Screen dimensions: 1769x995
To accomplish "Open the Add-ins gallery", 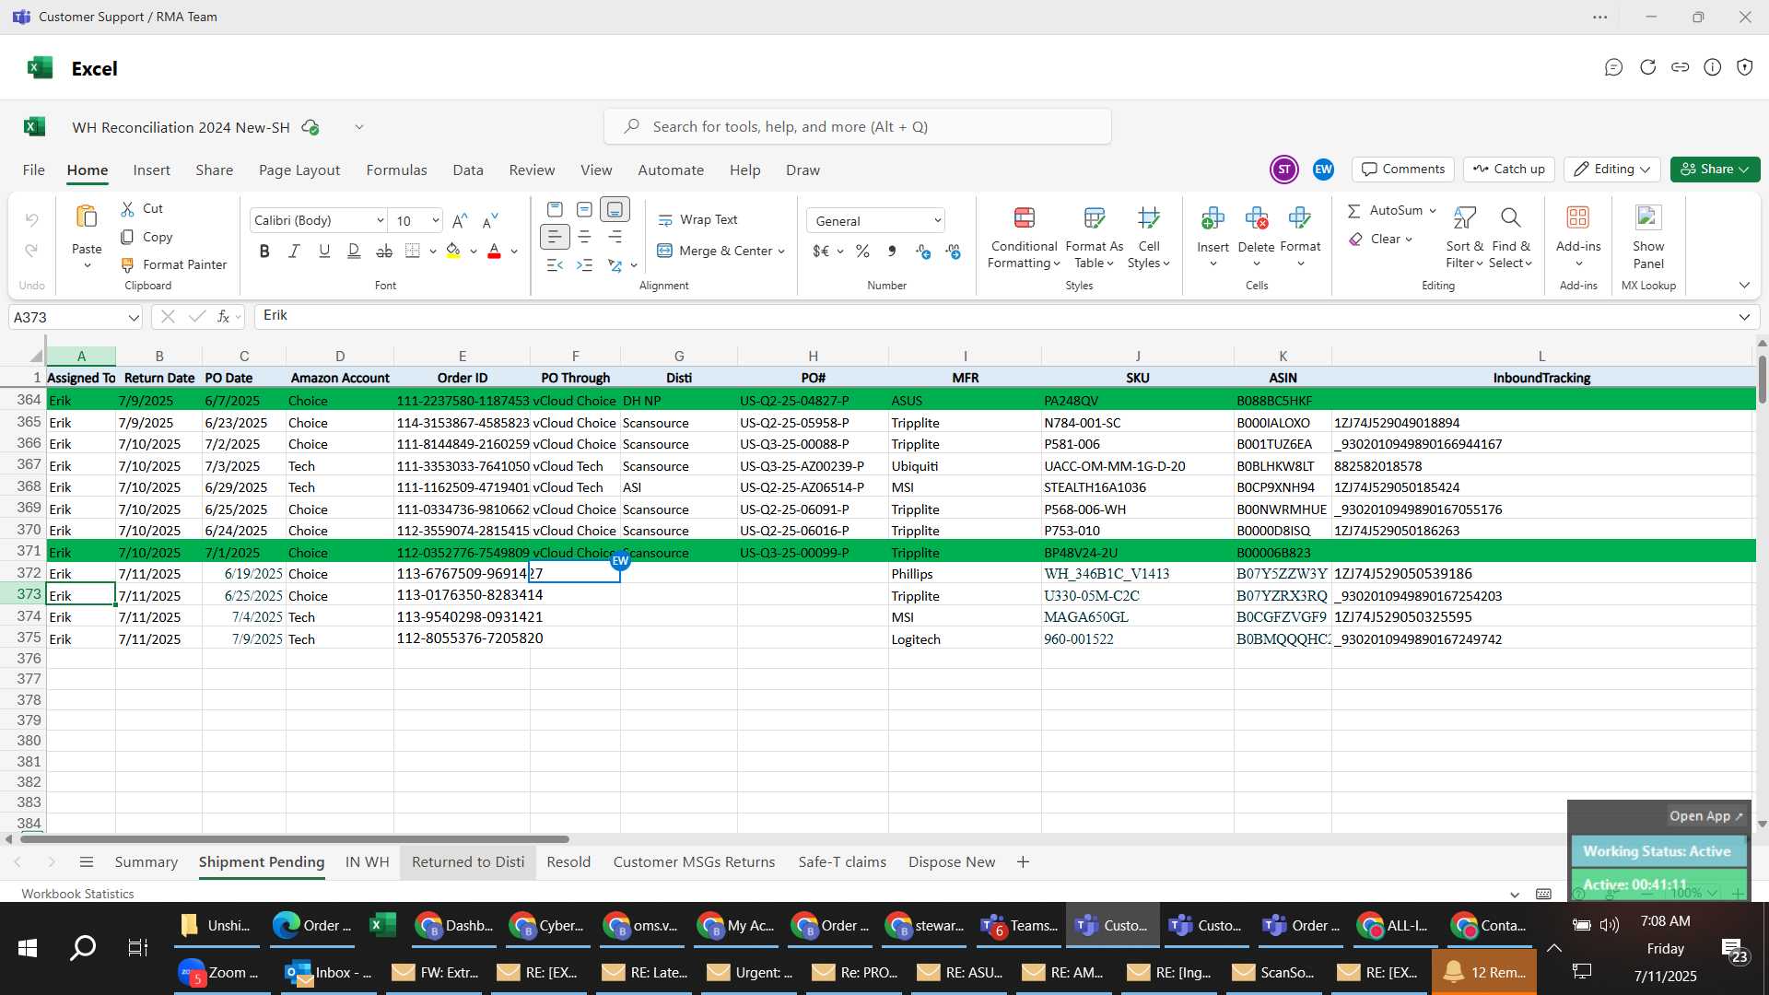I will pyautogui.click(x=1578, y=236).
